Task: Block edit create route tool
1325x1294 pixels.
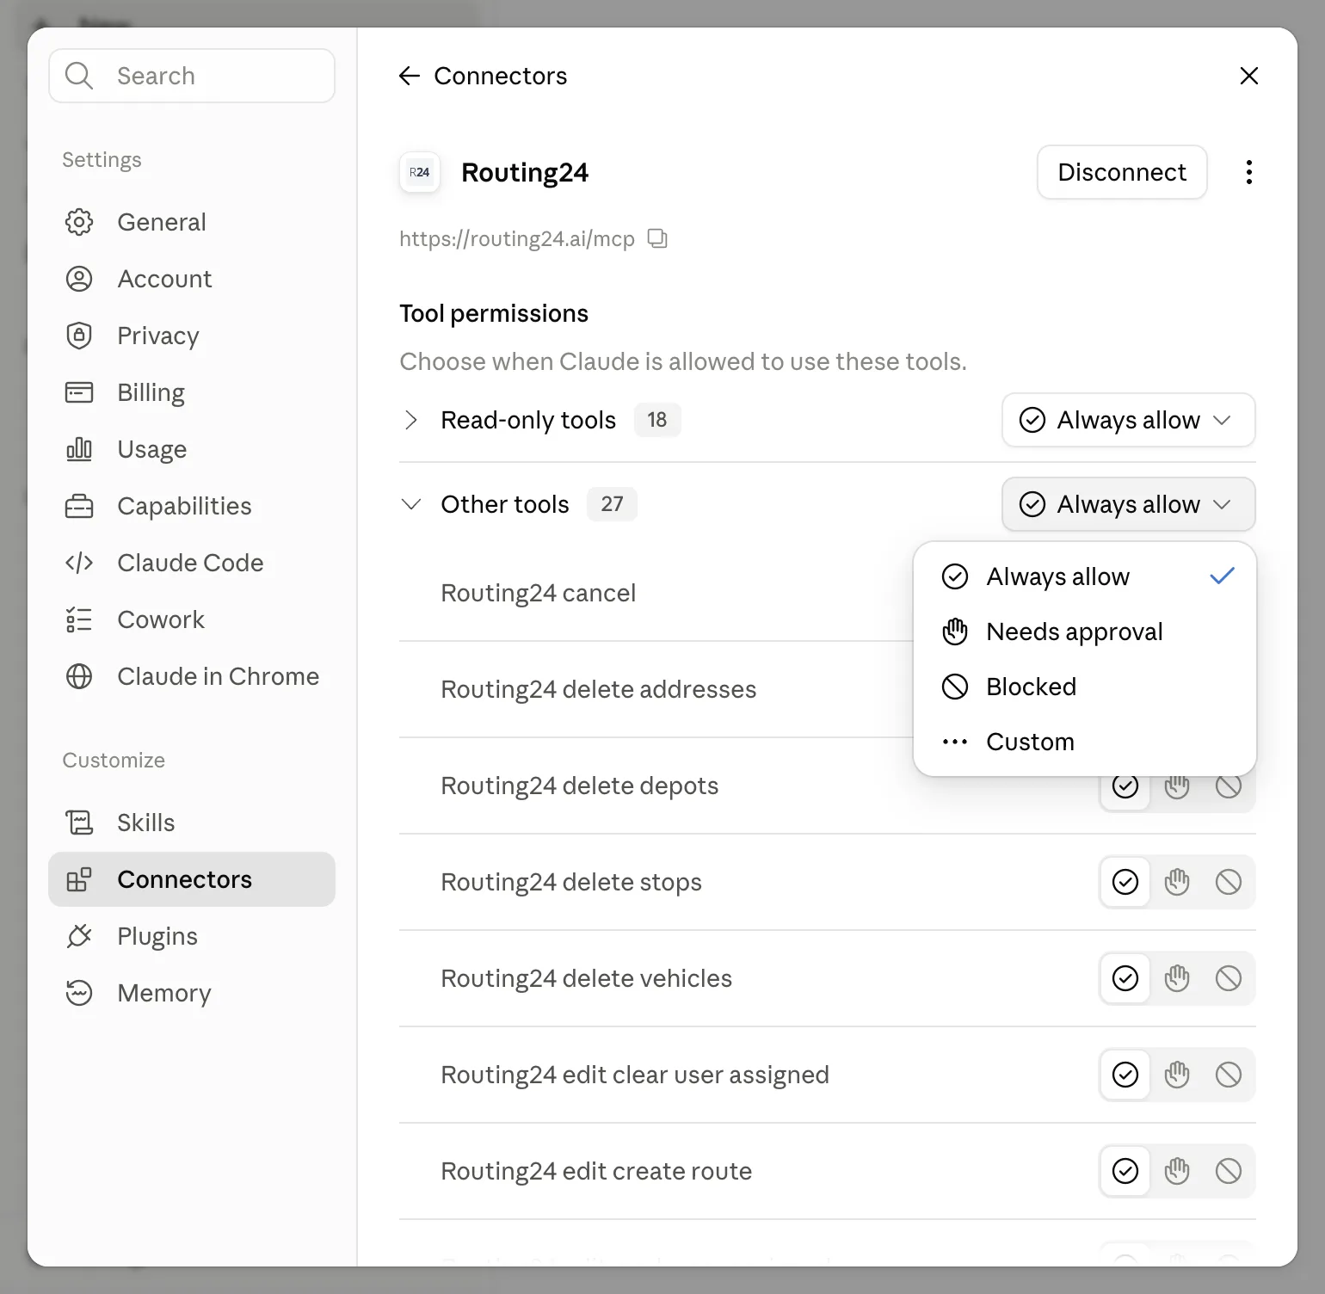Action: coord(1229,1171)
